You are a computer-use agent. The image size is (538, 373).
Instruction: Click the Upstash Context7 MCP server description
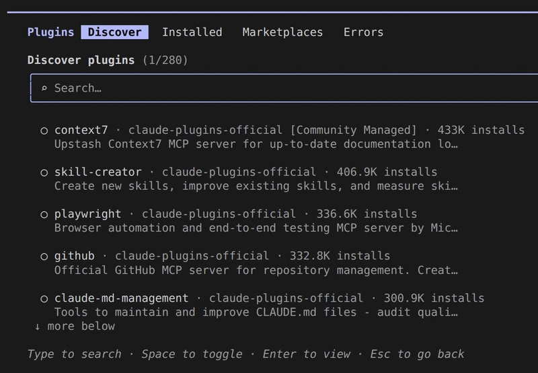(256, 144)
